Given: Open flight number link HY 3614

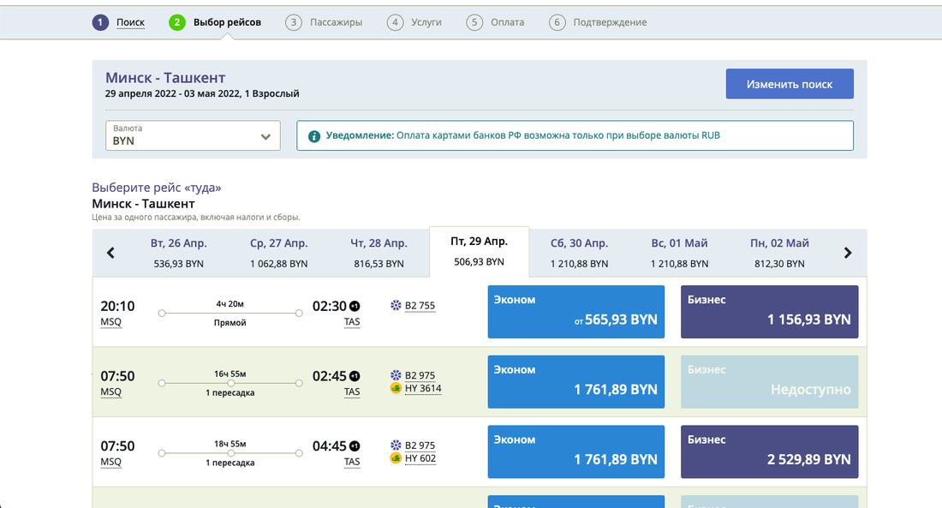Looking at the screenshot, I should 423,389.
